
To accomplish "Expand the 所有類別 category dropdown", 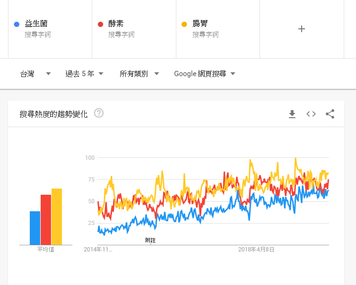I will pyautogui.click(x=139, y=74).
